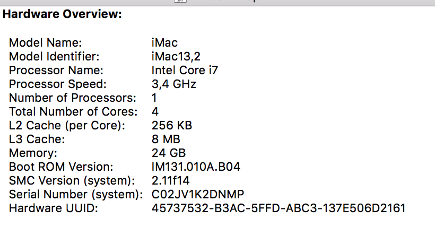The height and width of the screenshot is (227, 435).
Task: Click the Memory label
Action: (x=33, y=153)
